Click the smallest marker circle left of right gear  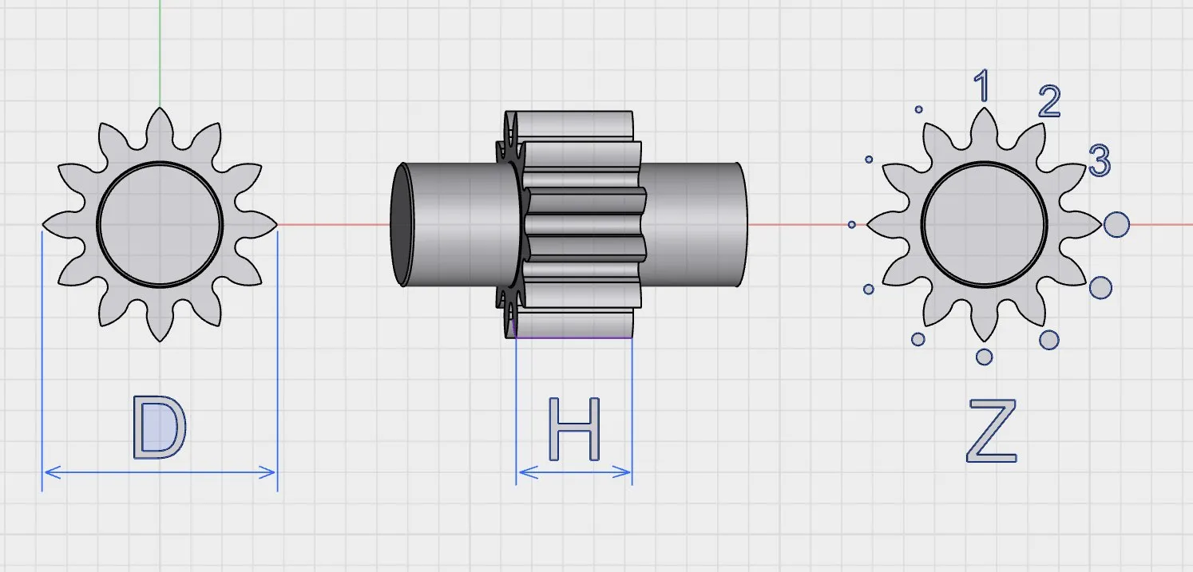point(852,225)
